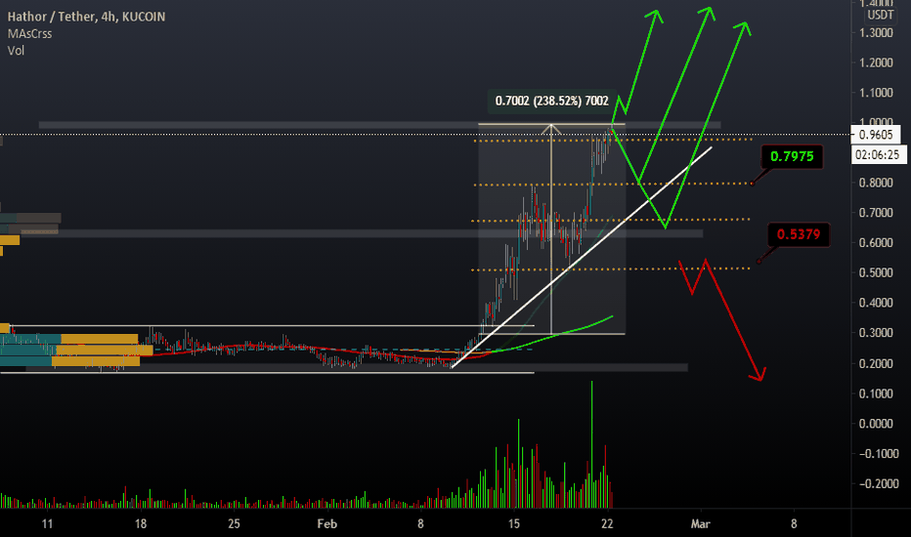Click the date label 18 on the time axis
This screenshot has width=911, height=537.
[141, 523]
